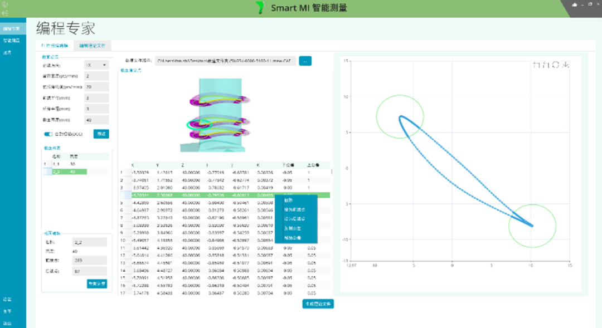Select the first tab under 编程专家
The width and height of the screenshot is (602, 328).
point(55,46)
